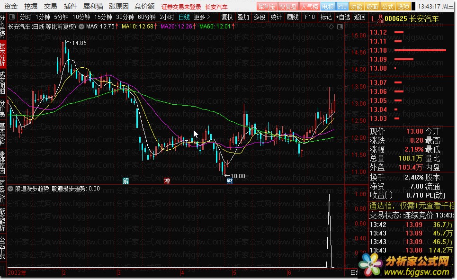Screen dimensions: 457x280
Task: Click the diamond marker icon above chart
Action: 331,27
